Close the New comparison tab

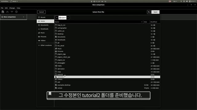(23, 17)
